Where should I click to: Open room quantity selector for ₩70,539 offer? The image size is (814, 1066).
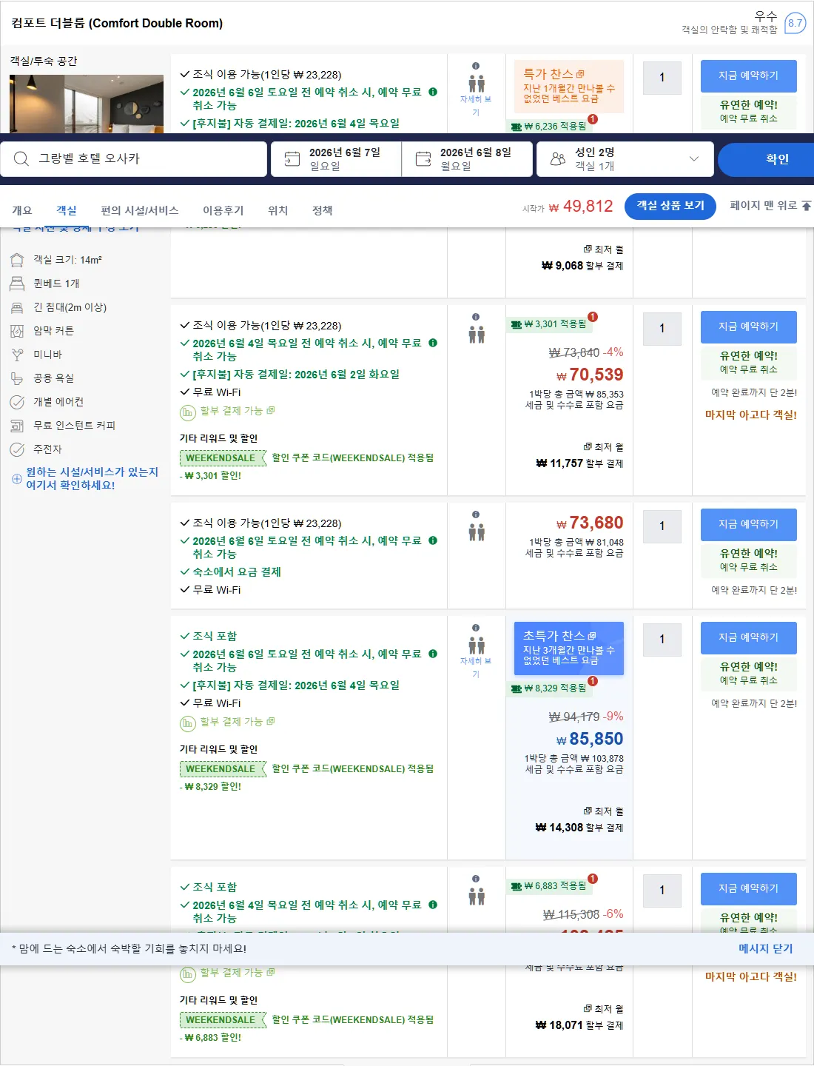click(x=662, y=328)
